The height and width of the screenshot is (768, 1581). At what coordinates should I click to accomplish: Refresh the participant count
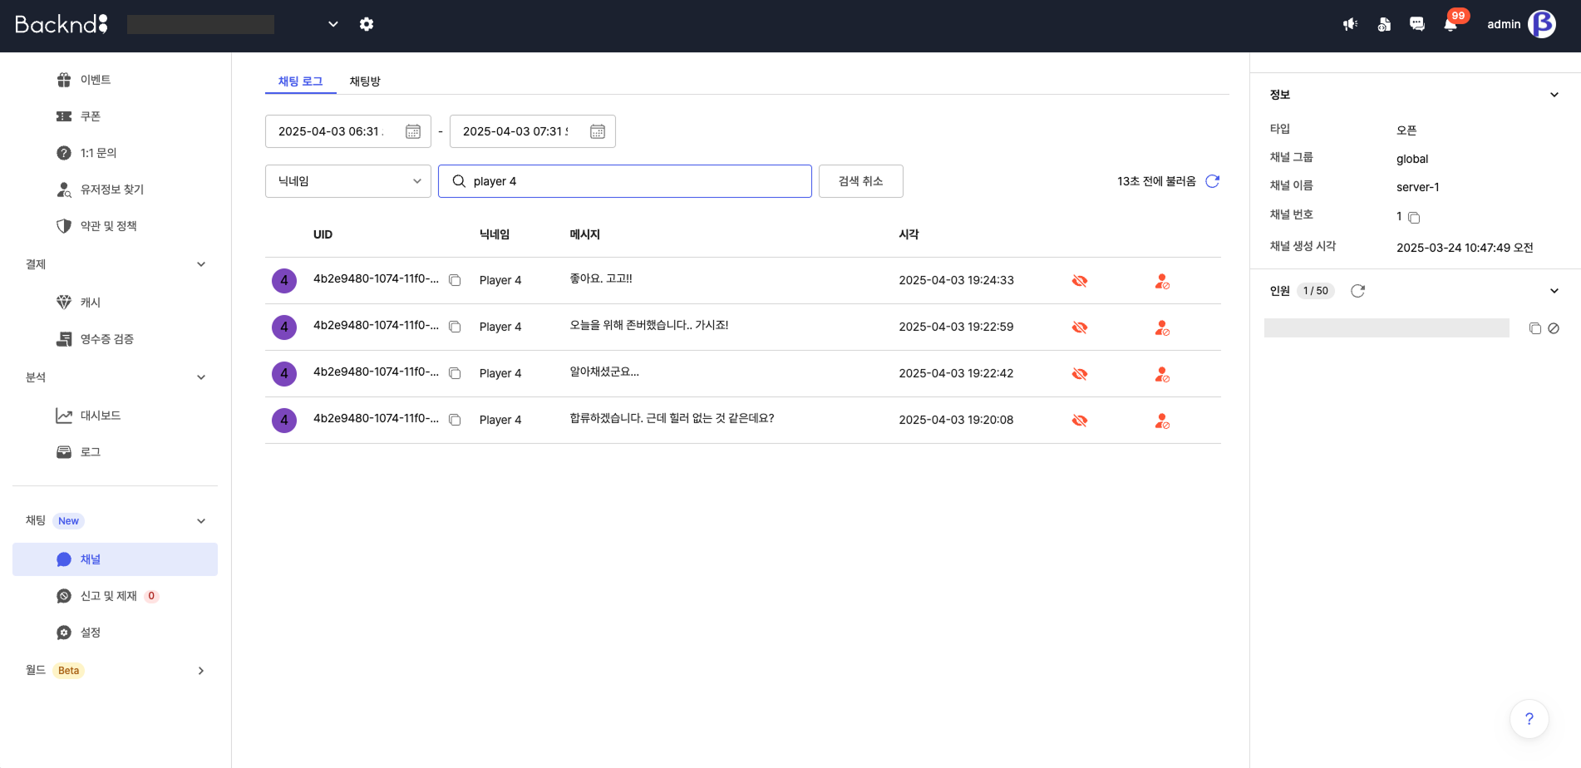coord(1358,291)
